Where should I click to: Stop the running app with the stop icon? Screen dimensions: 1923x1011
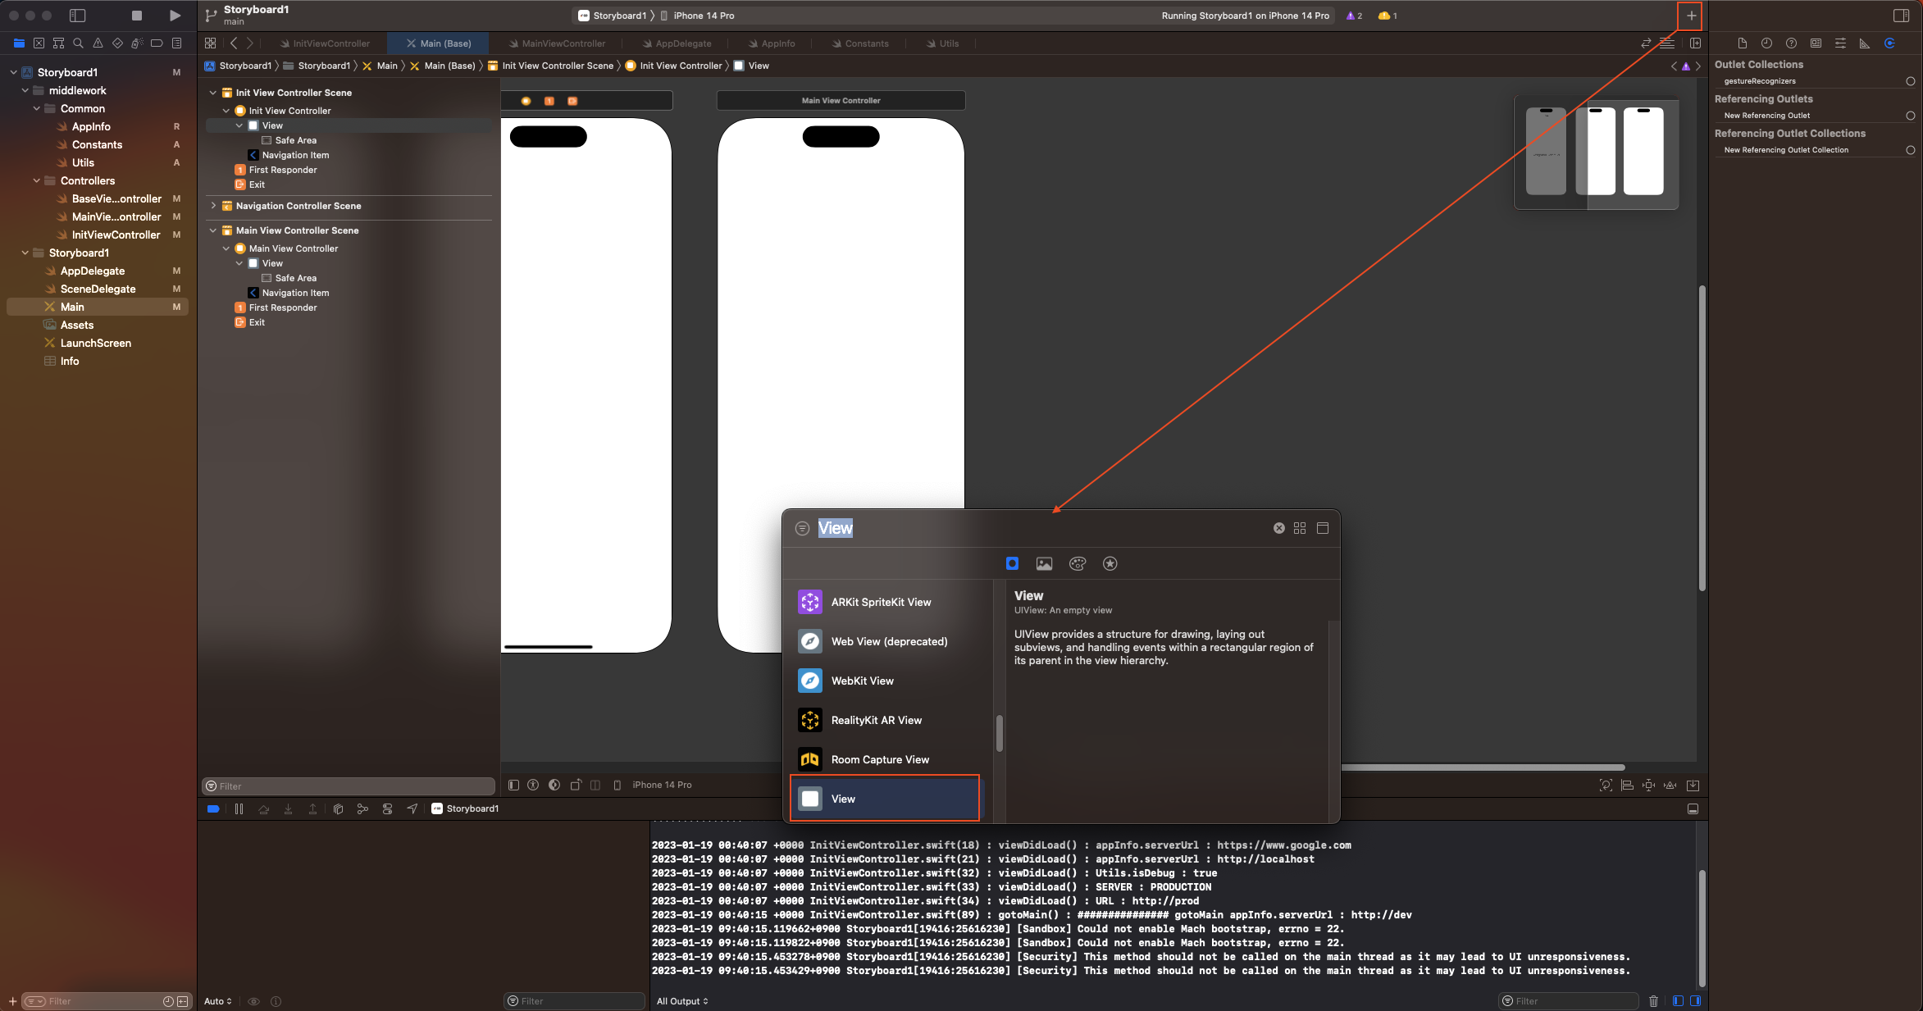137,16
